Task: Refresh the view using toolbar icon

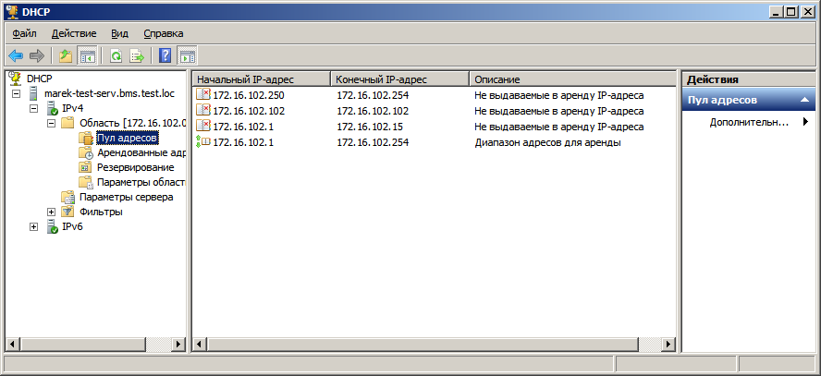Action: click(116, 55)
